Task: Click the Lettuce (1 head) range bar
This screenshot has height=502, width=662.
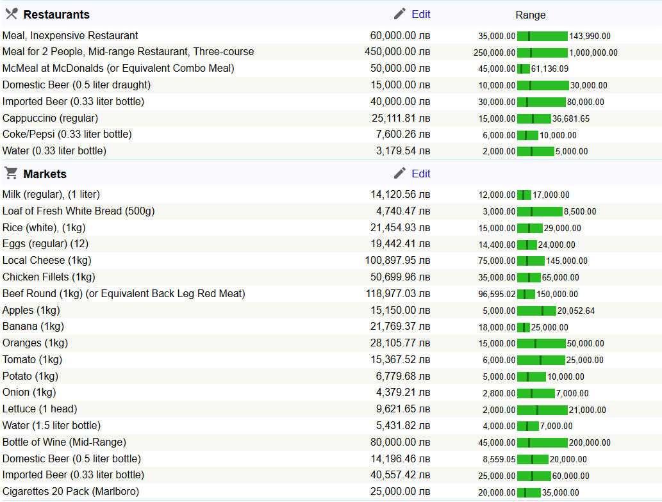Action: (542, 410)
